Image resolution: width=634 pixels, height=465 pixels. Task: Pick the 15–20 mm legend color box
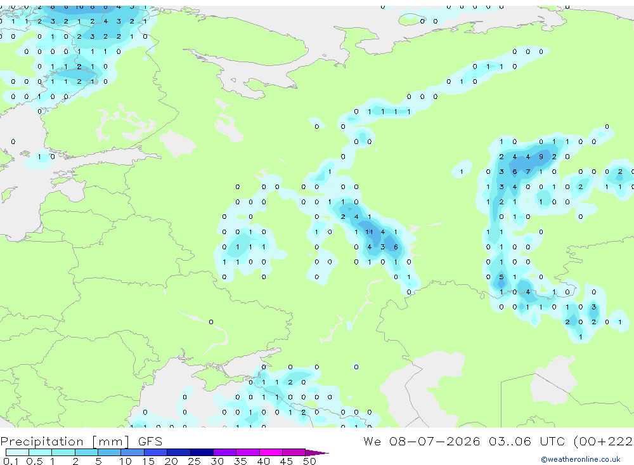(155, 452)
